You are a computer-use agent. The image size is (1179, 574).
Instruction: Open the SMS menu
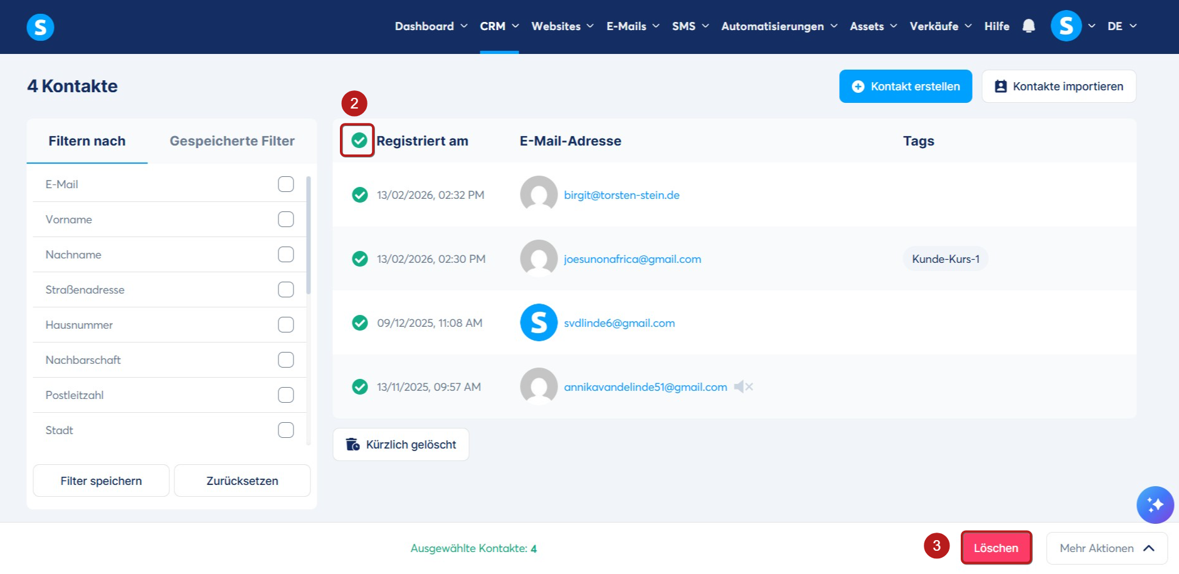point(690,26)
